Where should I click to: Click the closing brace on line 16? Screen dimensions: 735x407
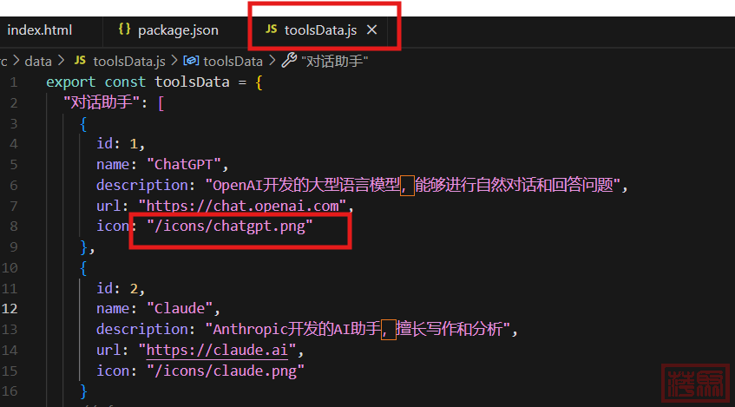tap(83, 391)
